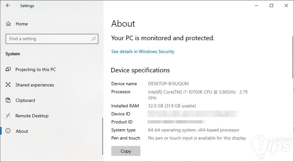
Task: Click the search magnifier icon
Action: pos(94,39)
